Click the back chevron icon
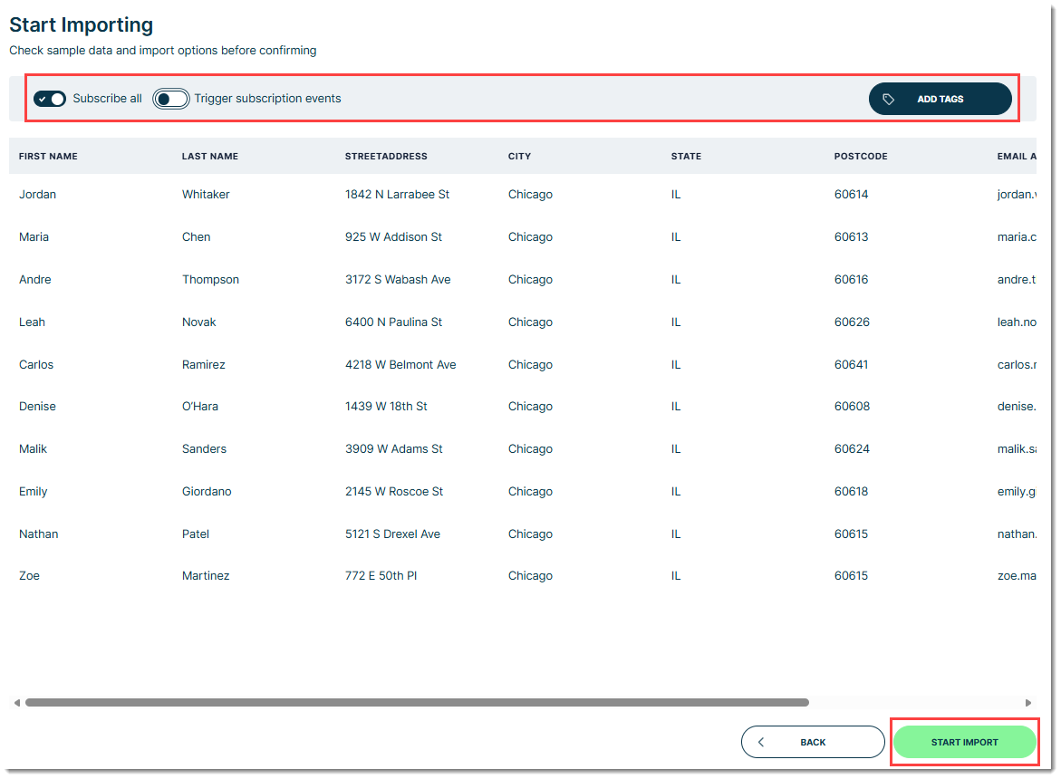 coord(761,742)
